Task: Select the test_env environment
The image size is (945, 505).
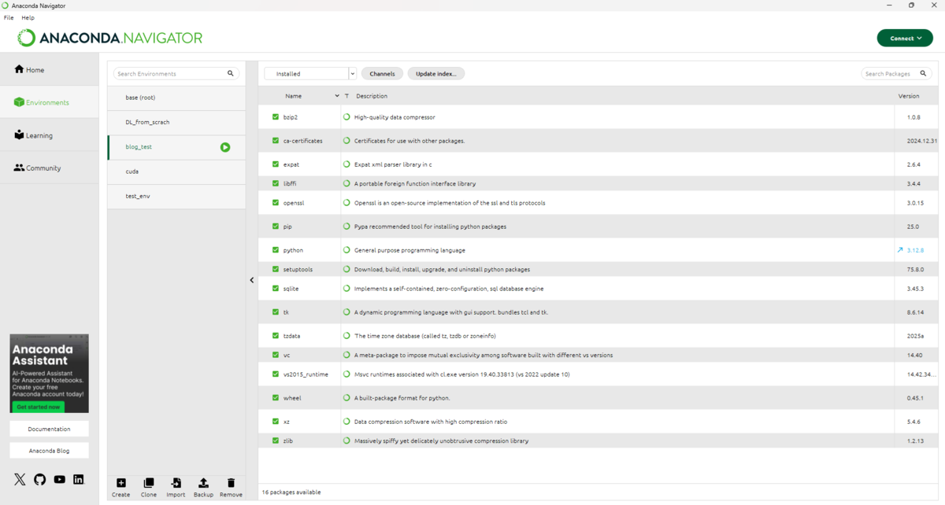Action: [x=176, y=196]
